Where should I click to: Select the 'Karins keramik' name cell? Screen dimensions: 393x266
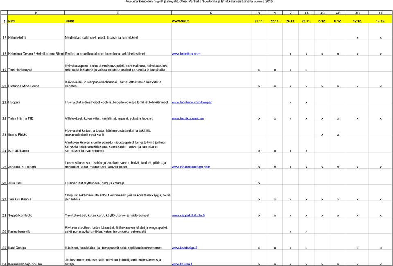click(36, 225)
